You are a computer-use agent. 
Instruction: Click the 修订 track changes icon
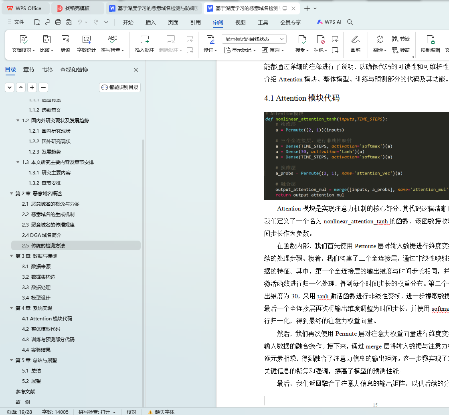point(210,44)
